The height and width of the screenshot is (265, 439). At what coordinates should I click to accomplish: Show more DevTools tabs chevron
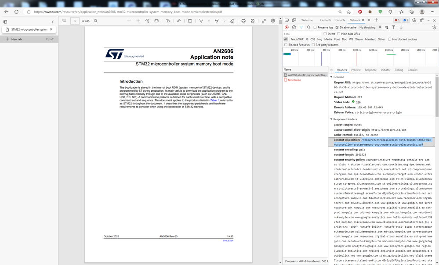click(x=369, y=20)
